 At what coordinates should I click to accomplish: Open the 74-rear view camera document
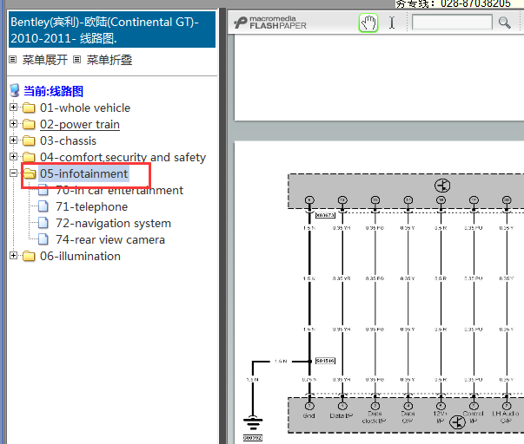point(110,239)
